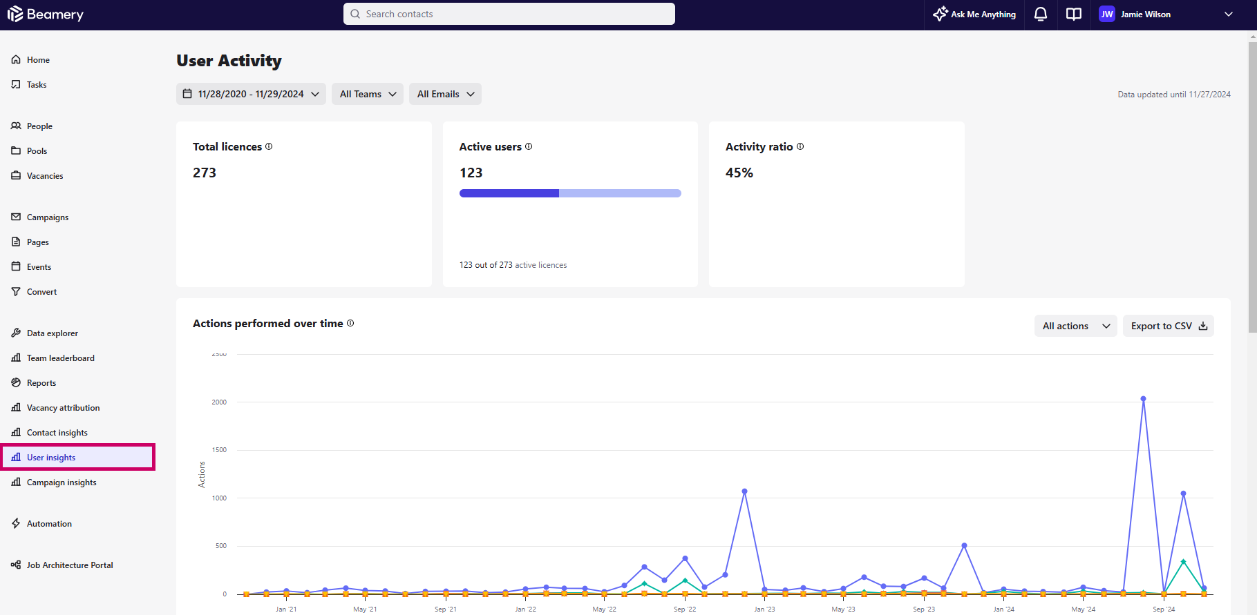
Task: Click the active users progress bar
Action: tap(570, 193)
